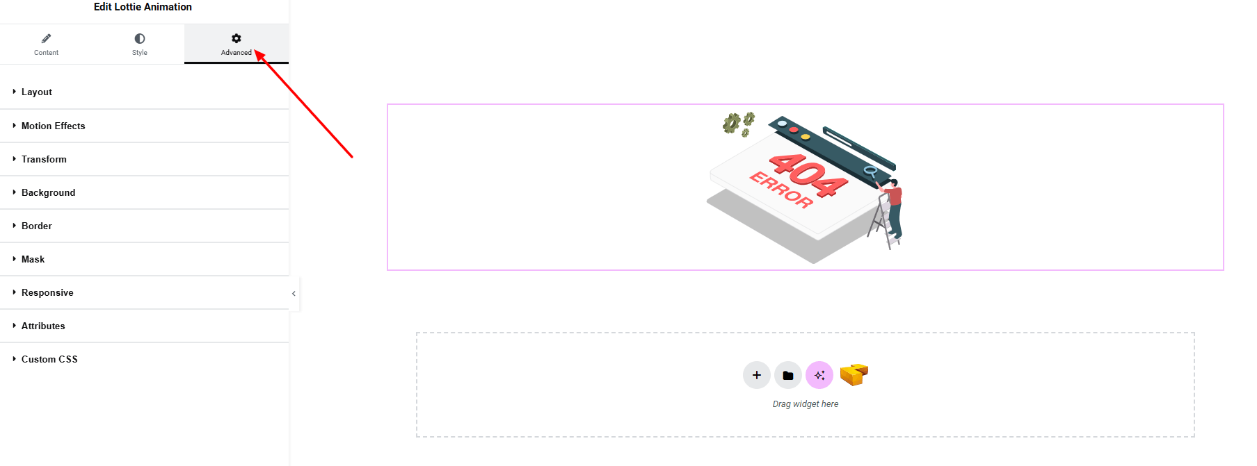Expand the Layout section
1257x466 pixels.
144,92
